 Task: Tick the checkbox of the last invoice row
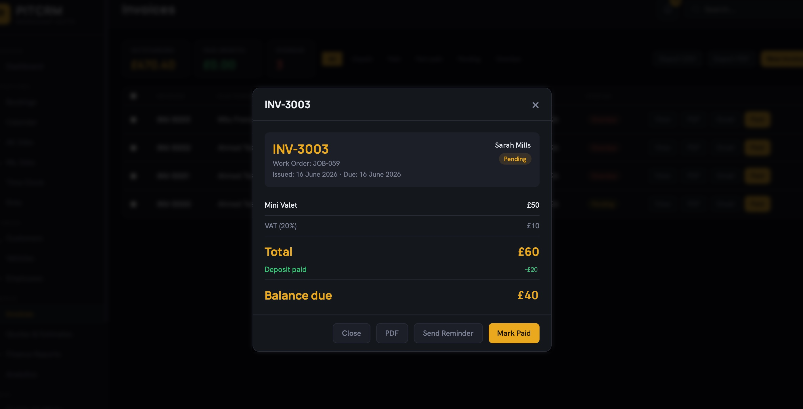(x=133, y=204)
